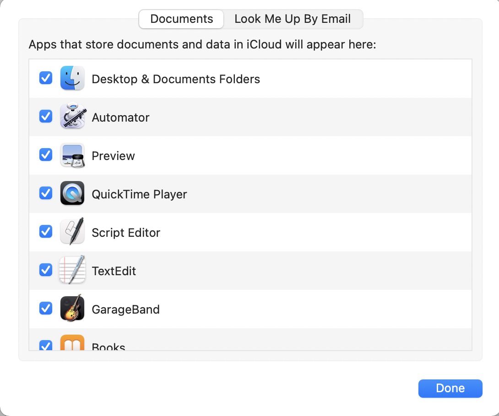Disable iCloud for Automator checkbox
499x416 pixels.
46,117
